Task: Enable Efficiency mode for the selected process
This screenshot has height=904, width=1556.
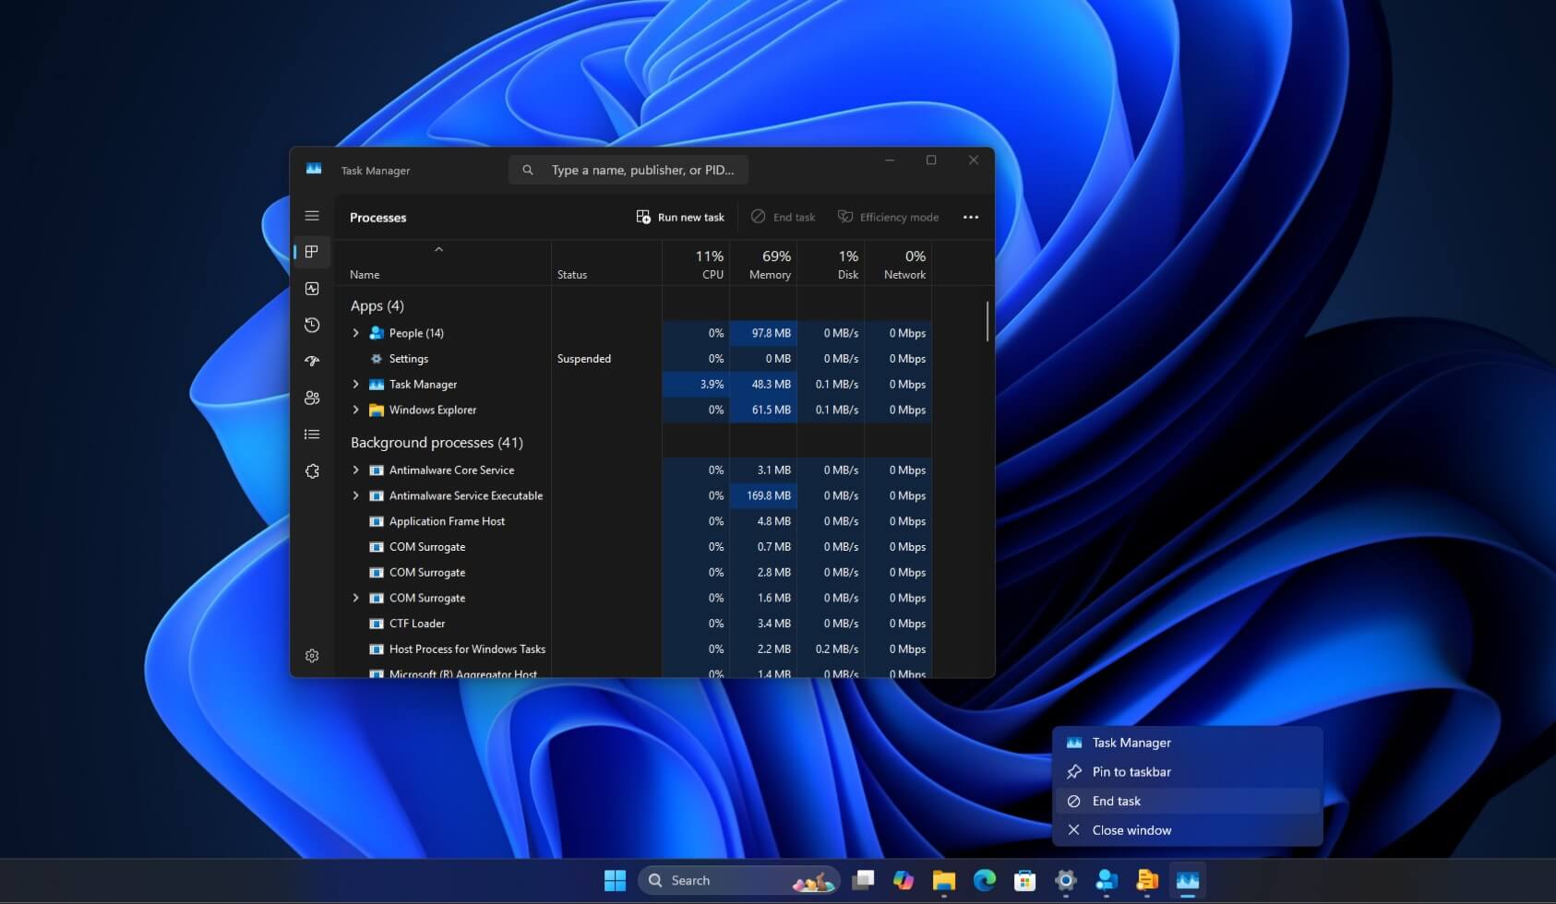Action: 888,217
